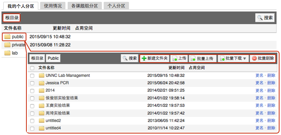Open the public folder icon
Viewport: 281px width, 135px height.
(x=7, y=37)
